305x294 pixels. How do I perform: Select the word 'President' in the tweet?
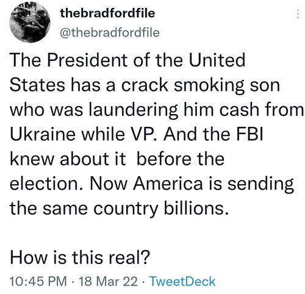pyautogui.click(x=87, y=60)
